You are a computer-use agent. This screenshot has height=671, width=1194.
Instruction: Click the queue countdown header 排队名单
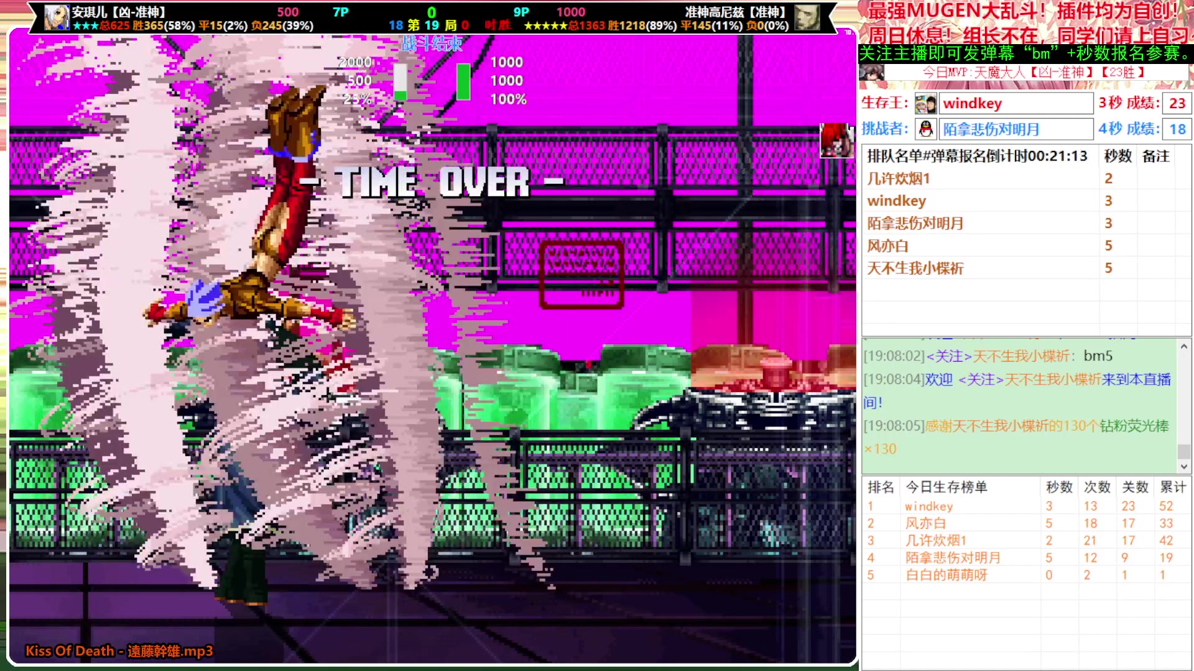pyautogui.click(x=978, y=156)
